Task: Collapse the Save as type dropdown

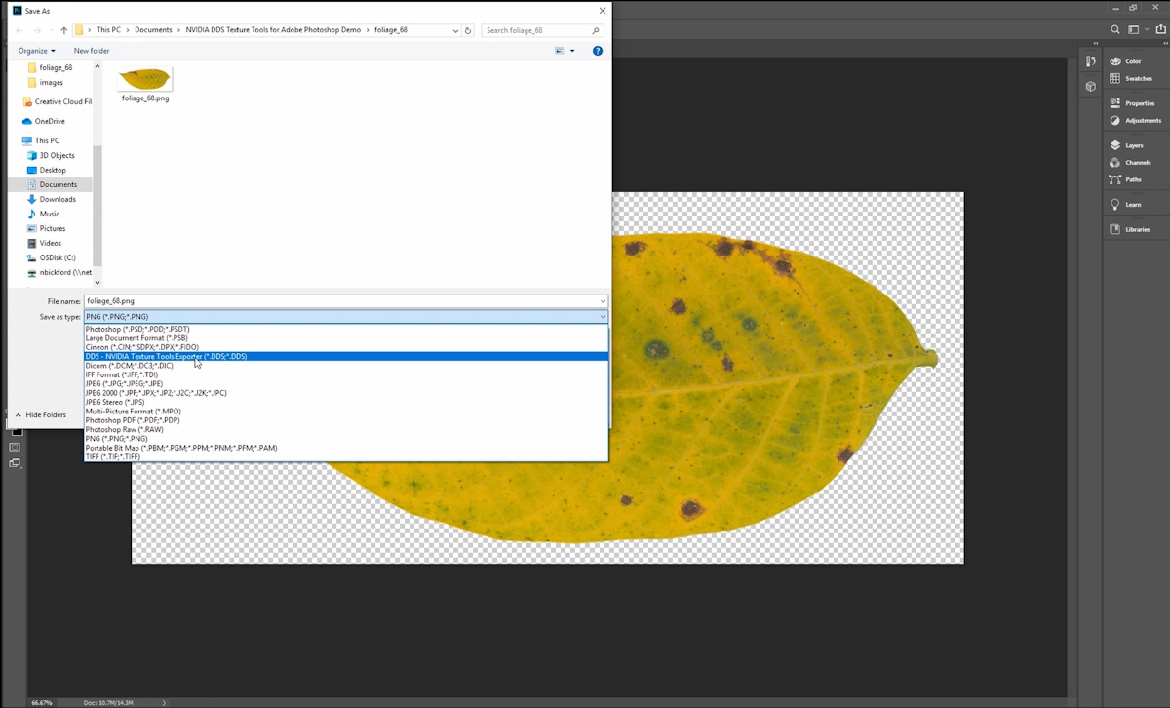Action: [603, 317]
